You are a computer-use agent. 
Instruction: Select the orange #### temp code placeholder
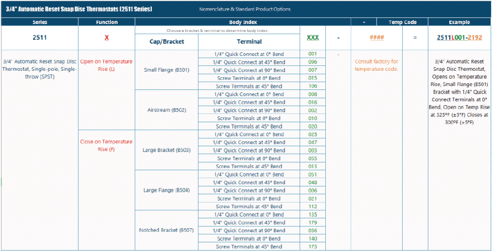point(377,38)
